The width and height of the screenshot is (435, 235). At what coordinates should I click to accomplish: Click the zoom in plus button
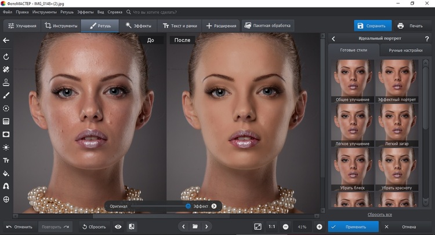(x=319, y=226)
